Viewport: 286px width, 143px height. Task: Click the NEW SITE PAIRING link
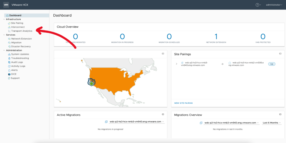[x=183, y=103]
